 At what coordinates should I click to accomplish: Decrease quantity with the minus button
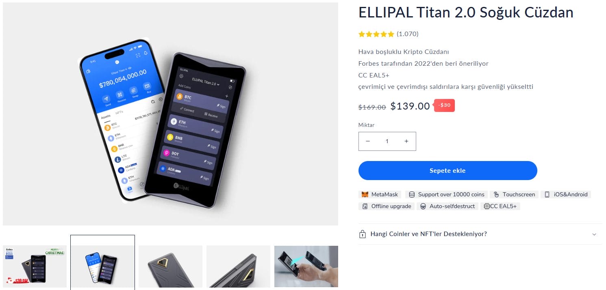pyautogui.click(x=368, y=141)
